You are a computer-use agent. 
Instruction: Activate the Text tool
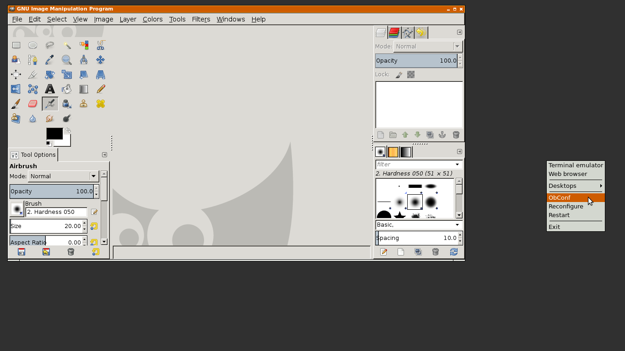tap(50, 89)
